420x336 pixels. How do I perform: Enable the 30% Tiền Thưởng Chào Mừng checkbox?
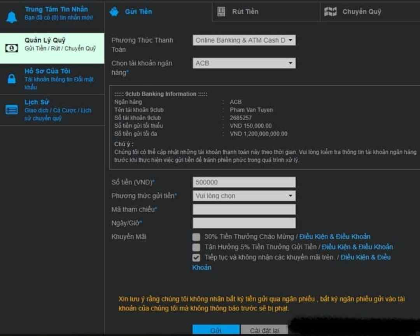coord(196,237)
